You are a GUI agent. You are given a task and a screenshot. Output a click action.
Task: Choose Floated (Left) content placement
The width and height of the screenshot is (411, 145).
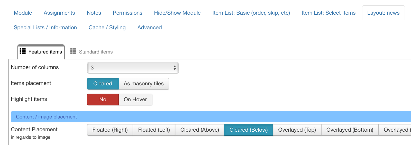coord(154,130)
